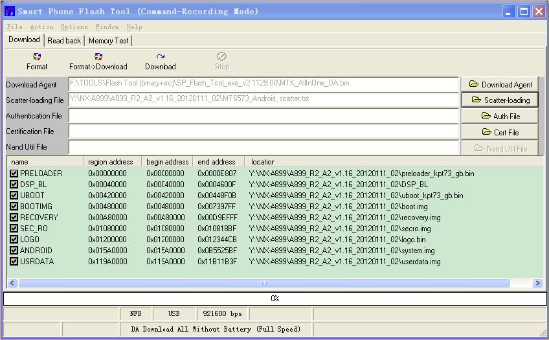
Task: Click the Nand Util File input field
Action: (x=263, y=147)
